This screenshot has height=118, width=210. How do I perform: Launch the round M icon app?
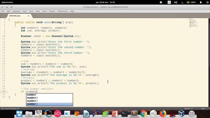(x=192, y=114)
